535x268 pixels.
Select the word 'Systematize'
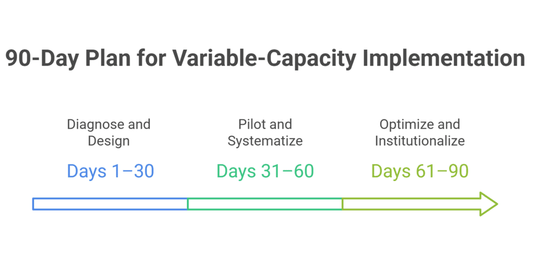[265, 141]
